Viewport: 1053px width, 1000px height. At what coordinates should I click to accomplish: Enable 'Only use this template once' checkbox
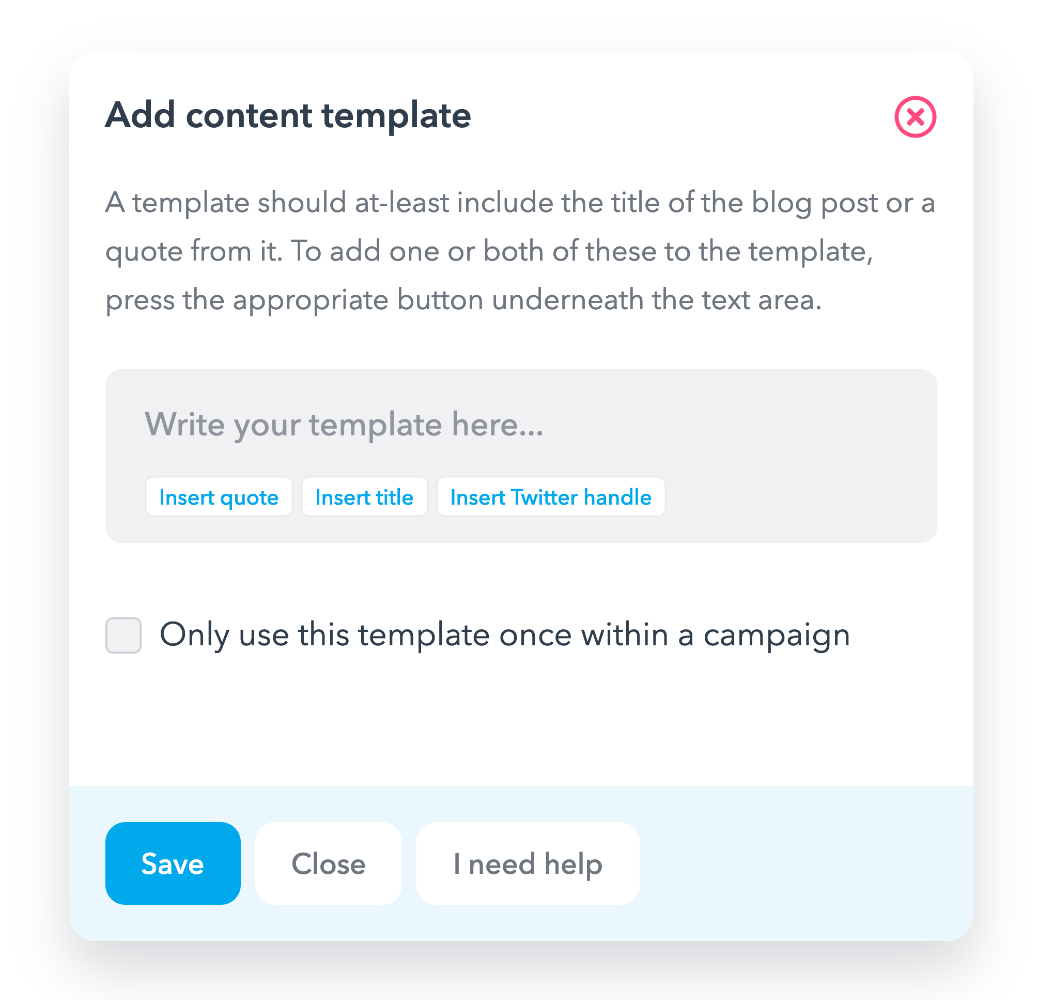point(123,635)
